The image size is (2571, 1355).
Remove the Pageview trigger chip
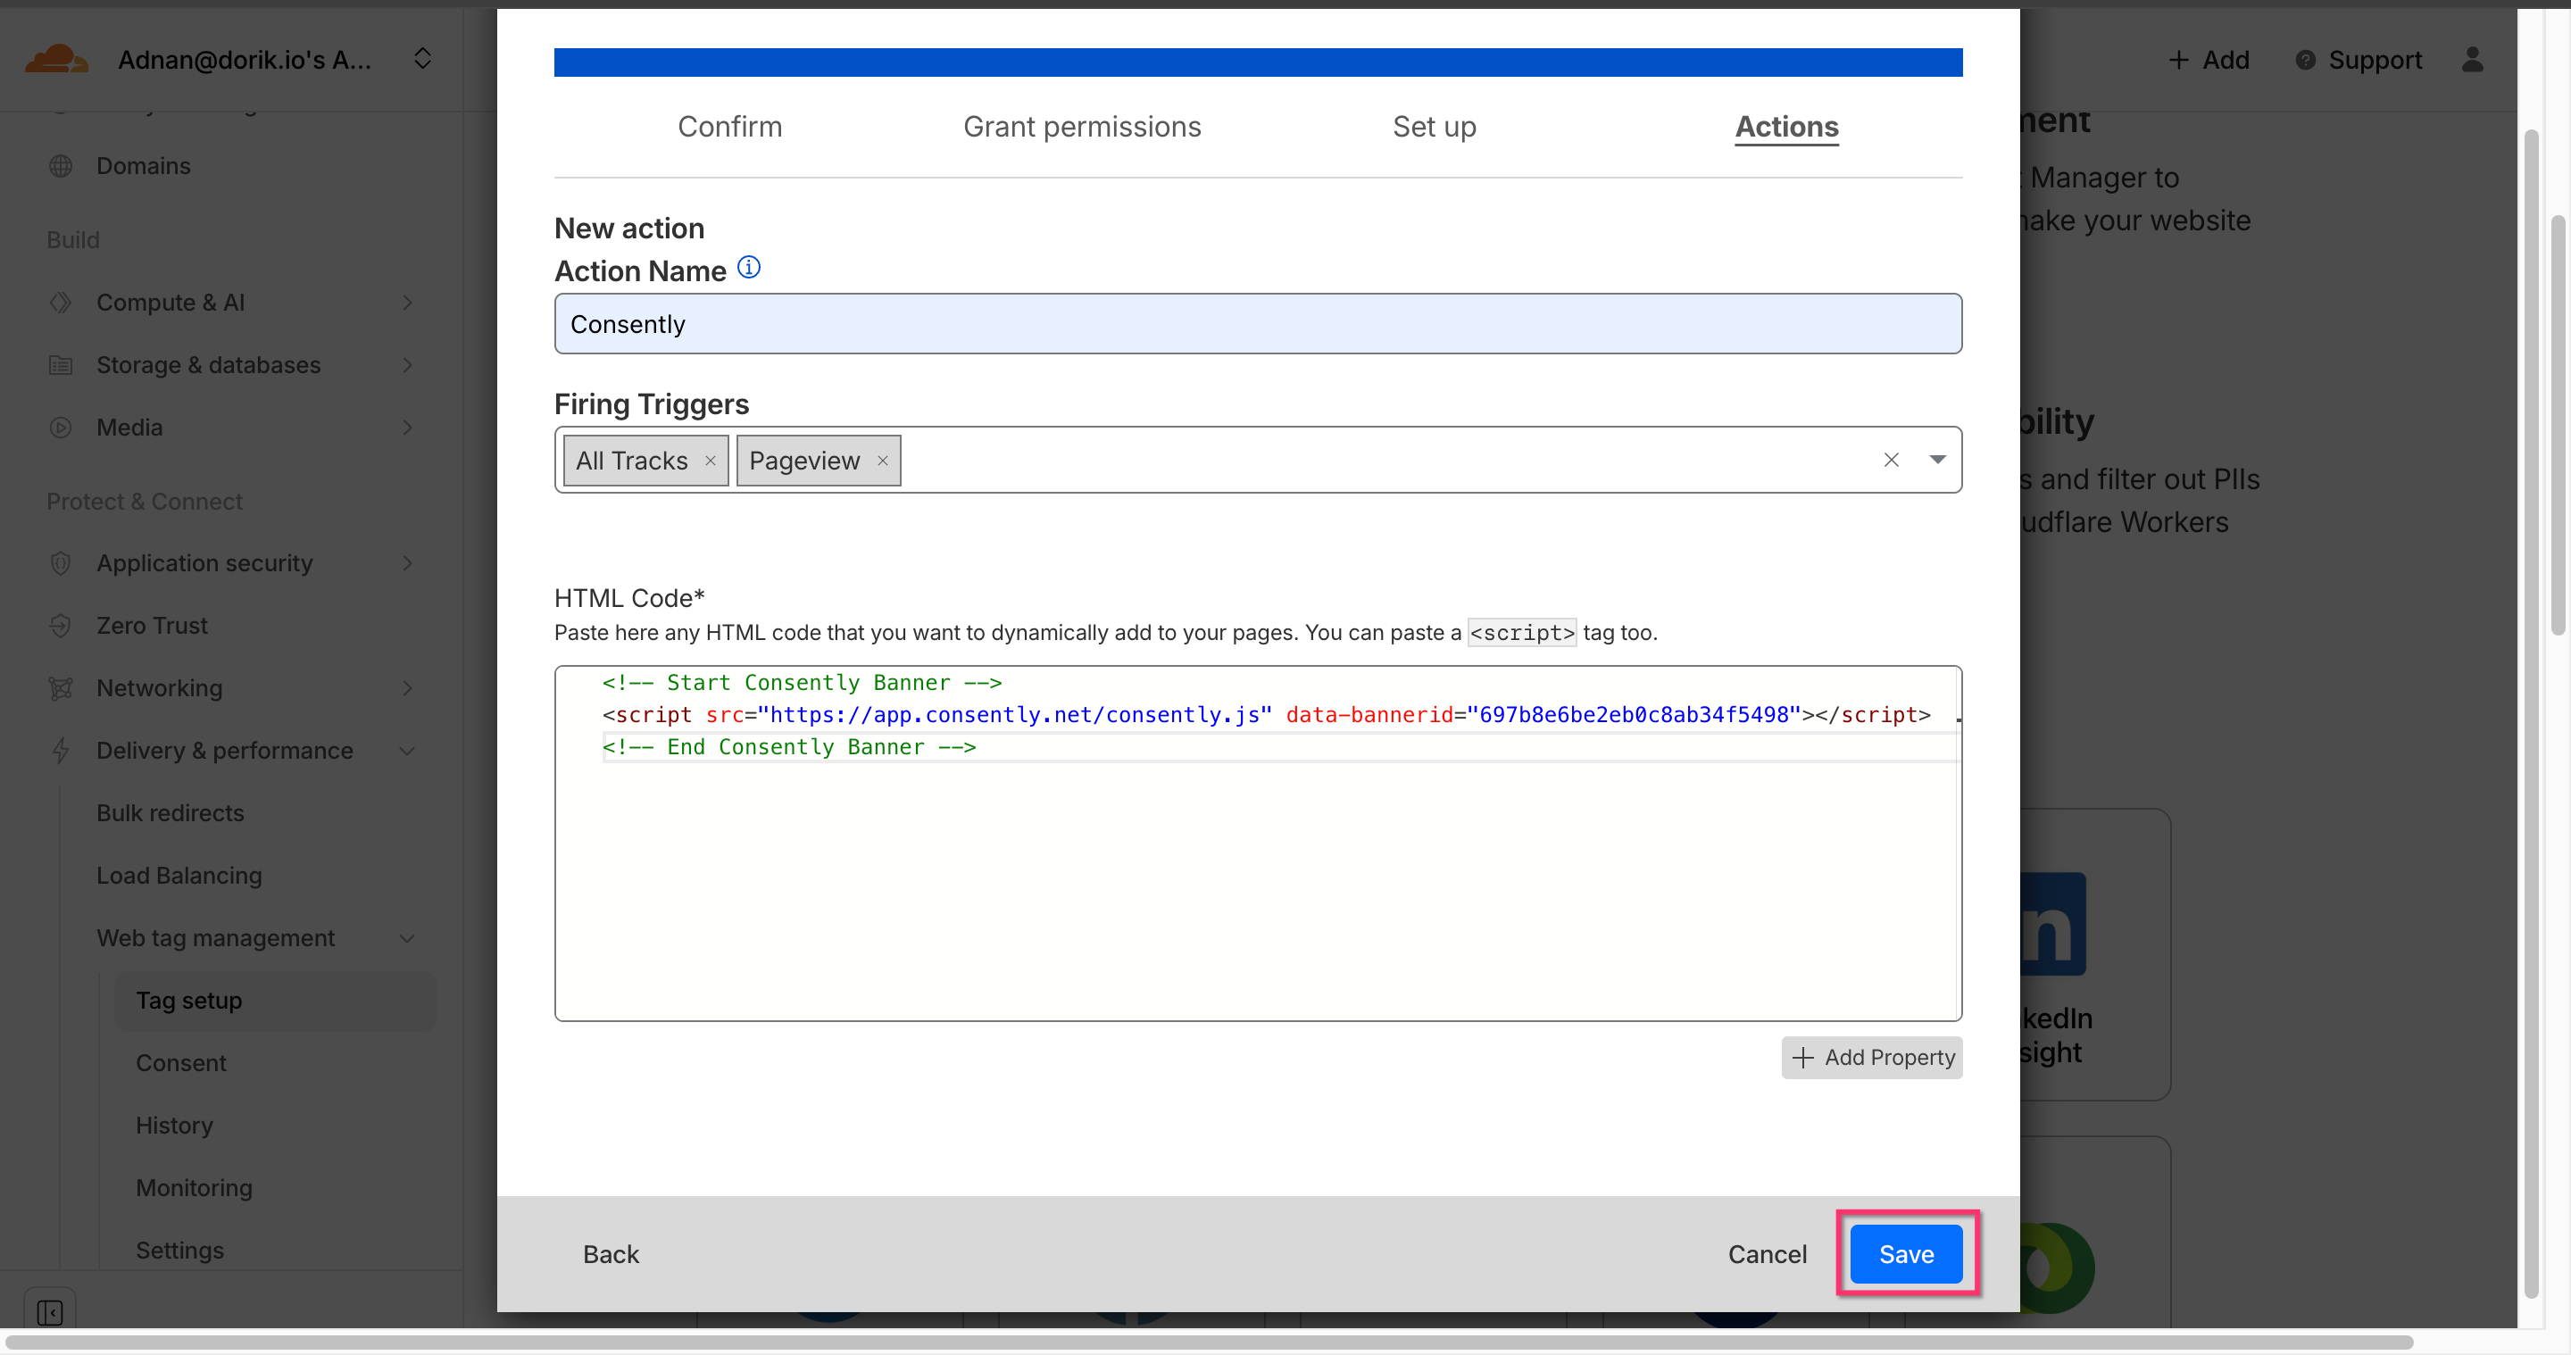(x=882, y=460)
